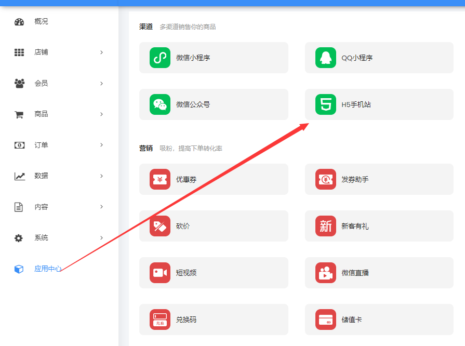
Task: Open the 优惠券 coupon icon
Action: point(160,179)
